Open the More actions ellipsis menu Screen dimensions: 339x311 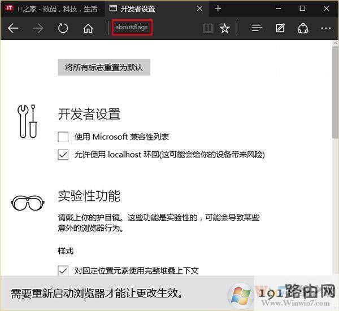coord(326,28)
